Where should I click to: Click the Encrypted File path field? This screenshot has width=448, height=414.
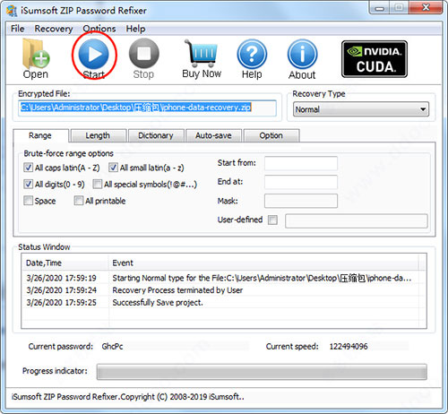[147, 108]
